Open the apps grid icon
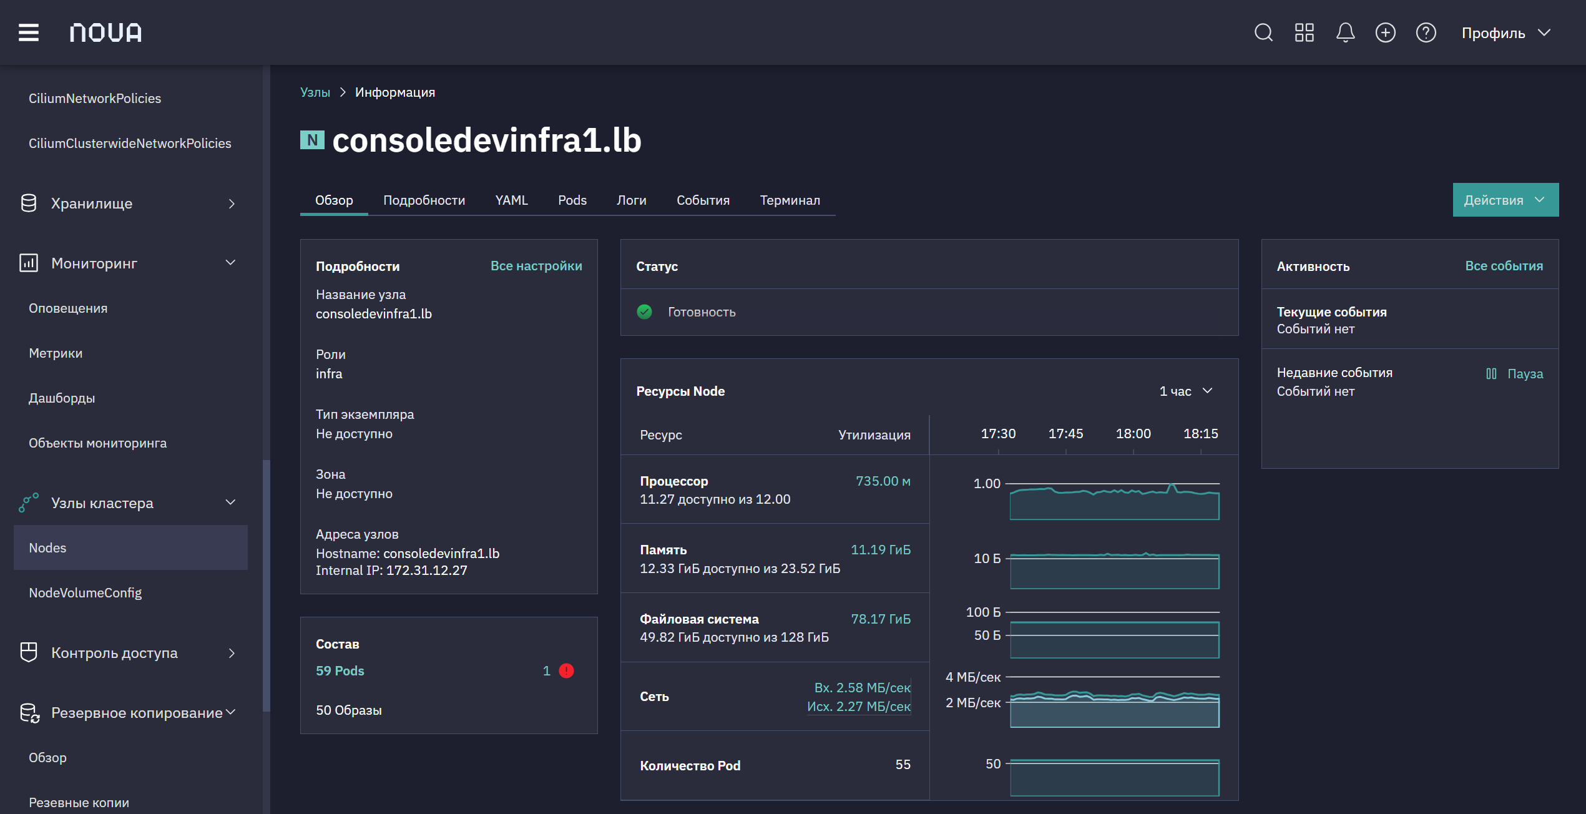 (1305, 32)
